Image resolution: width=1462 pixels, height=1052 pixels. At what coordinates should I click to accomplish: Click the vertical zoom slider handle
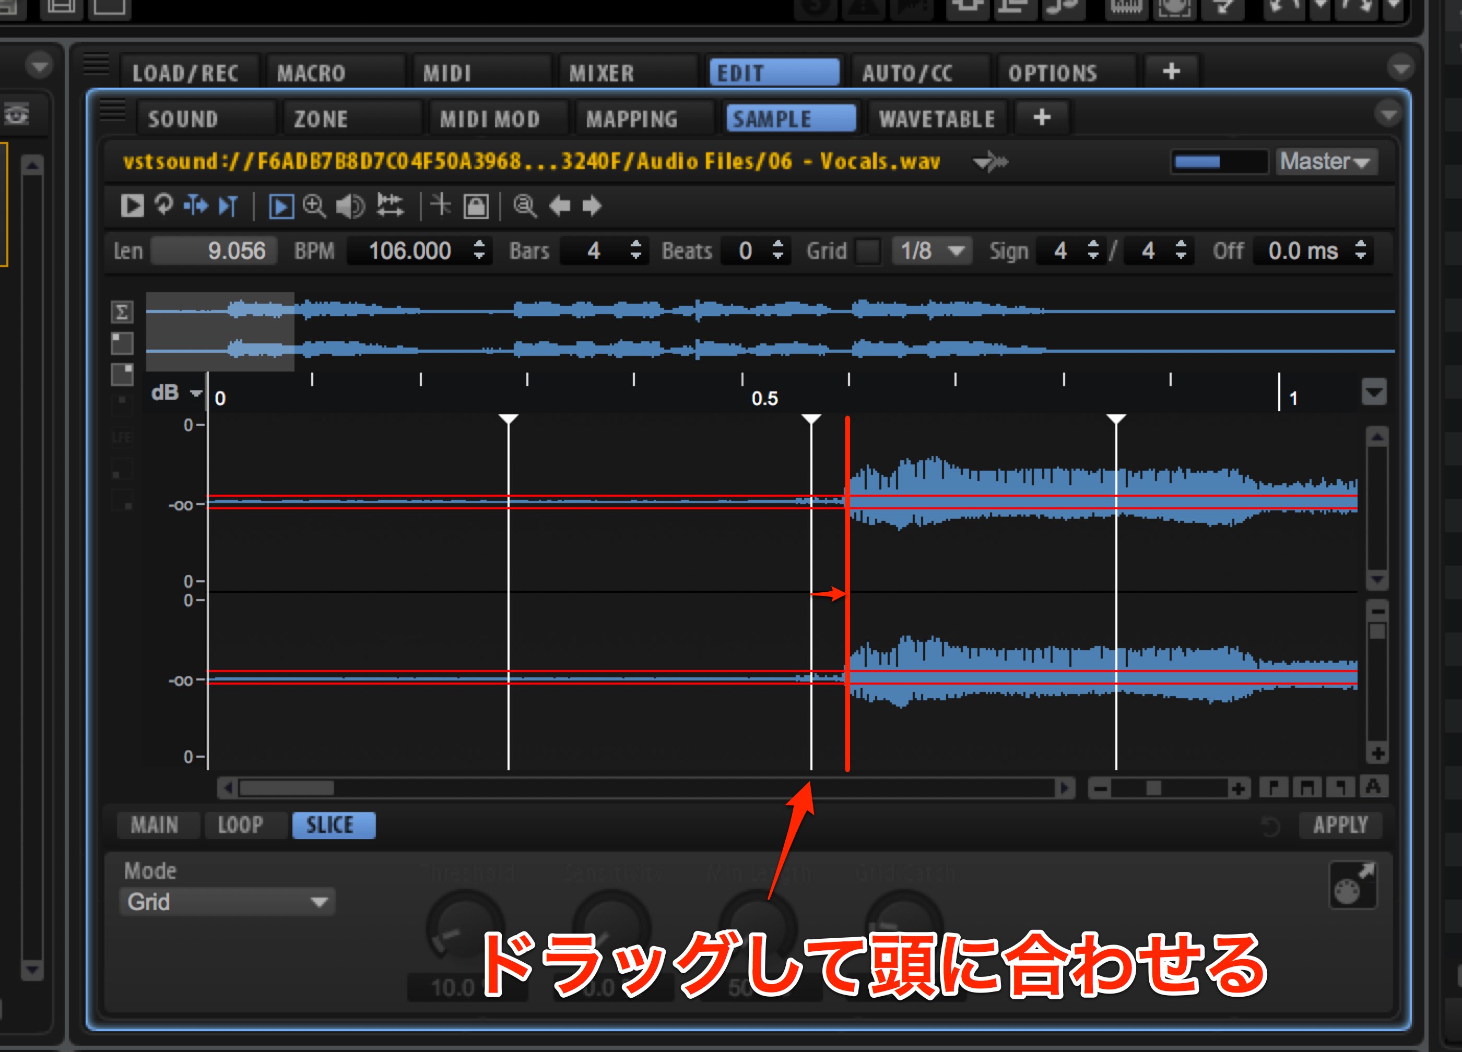pyautogui.click(x=1377, y=631)
